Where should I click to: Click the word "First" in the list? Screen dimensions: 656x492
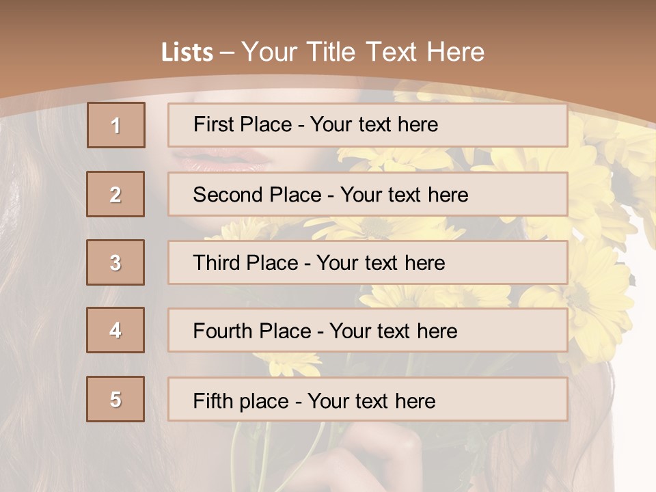[x=212, y=124]
